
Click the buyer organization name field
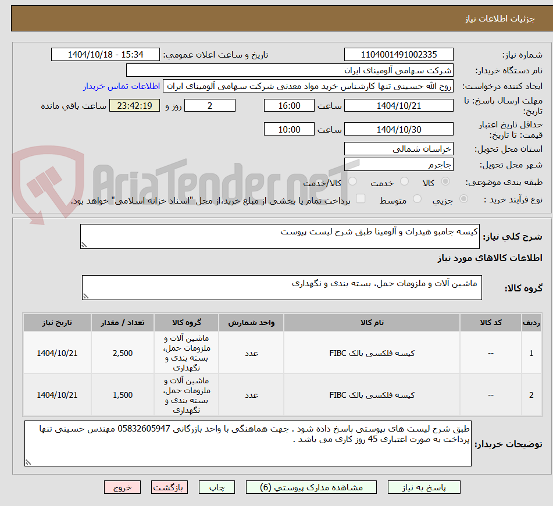click(290, 70)
